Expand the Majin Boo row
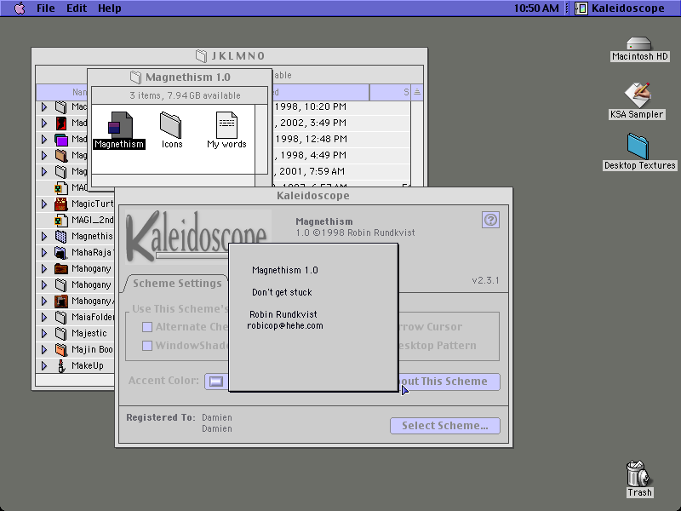681x511 pixels. [x=44, y=349]
